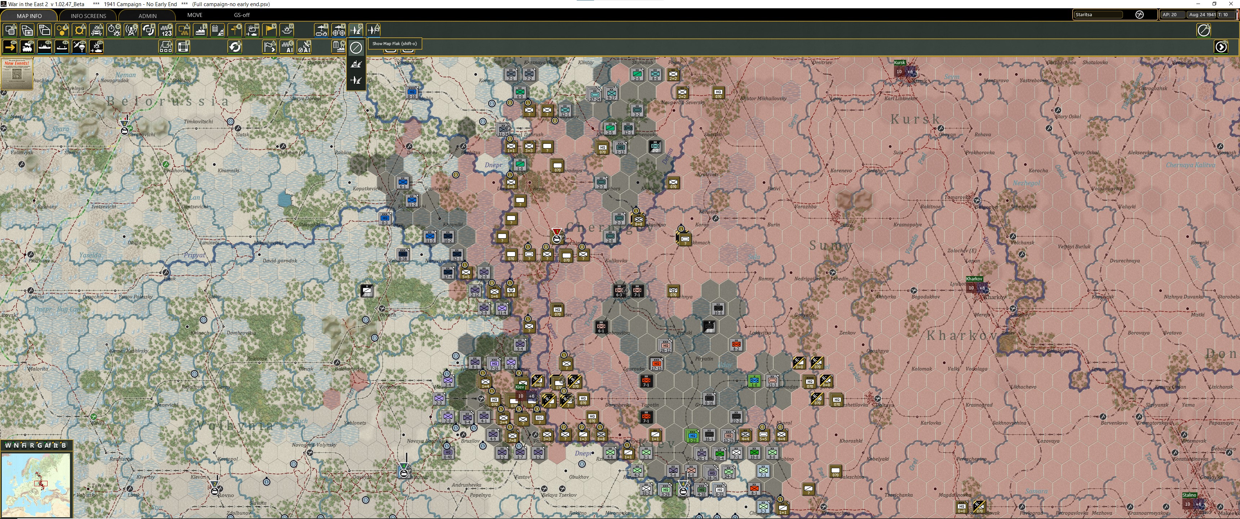This screenshot has height=519, width=1240.
Task: Select air execution tank-plane mode (F11)
Action: coord(97,47)
